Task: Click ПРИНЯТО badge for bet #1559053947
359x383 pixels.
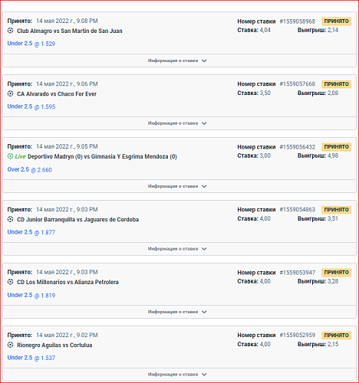Action: pyautogui.click(x=336, y=273)
